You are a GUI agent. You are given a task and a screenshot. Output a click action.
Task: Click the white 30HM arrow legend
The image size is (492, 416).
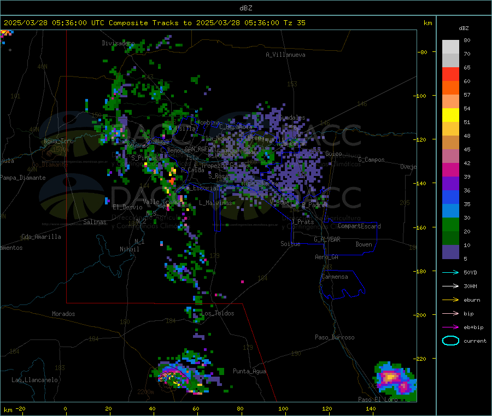point(450,286)
